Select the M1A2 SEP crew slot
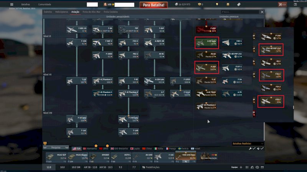Screen dimensions: 307x172 [x=56, y=157]
